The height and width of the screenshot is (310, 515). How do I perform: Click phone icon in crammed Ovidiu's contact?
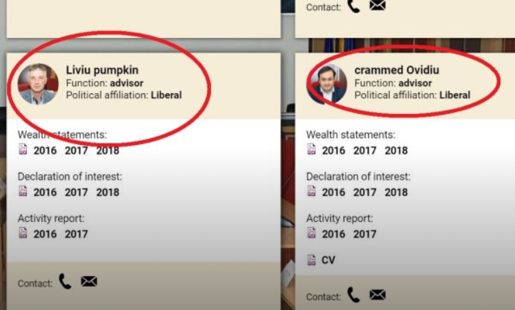(353, 295)
